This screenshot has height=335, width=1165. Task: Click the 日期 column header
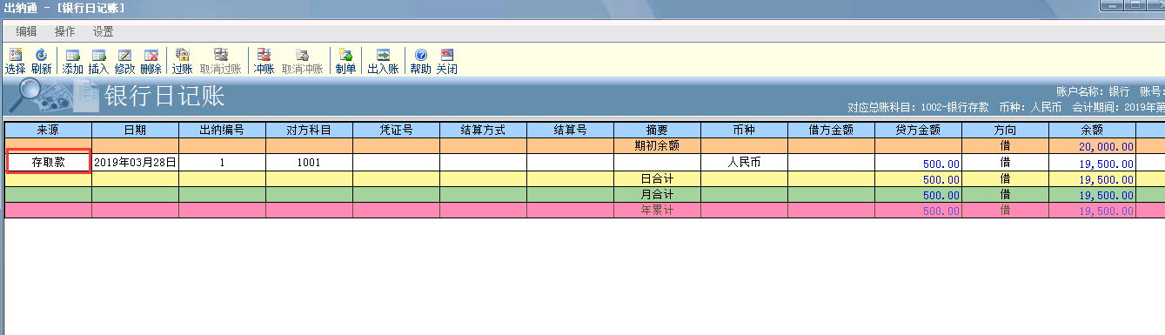coord(135,130)
